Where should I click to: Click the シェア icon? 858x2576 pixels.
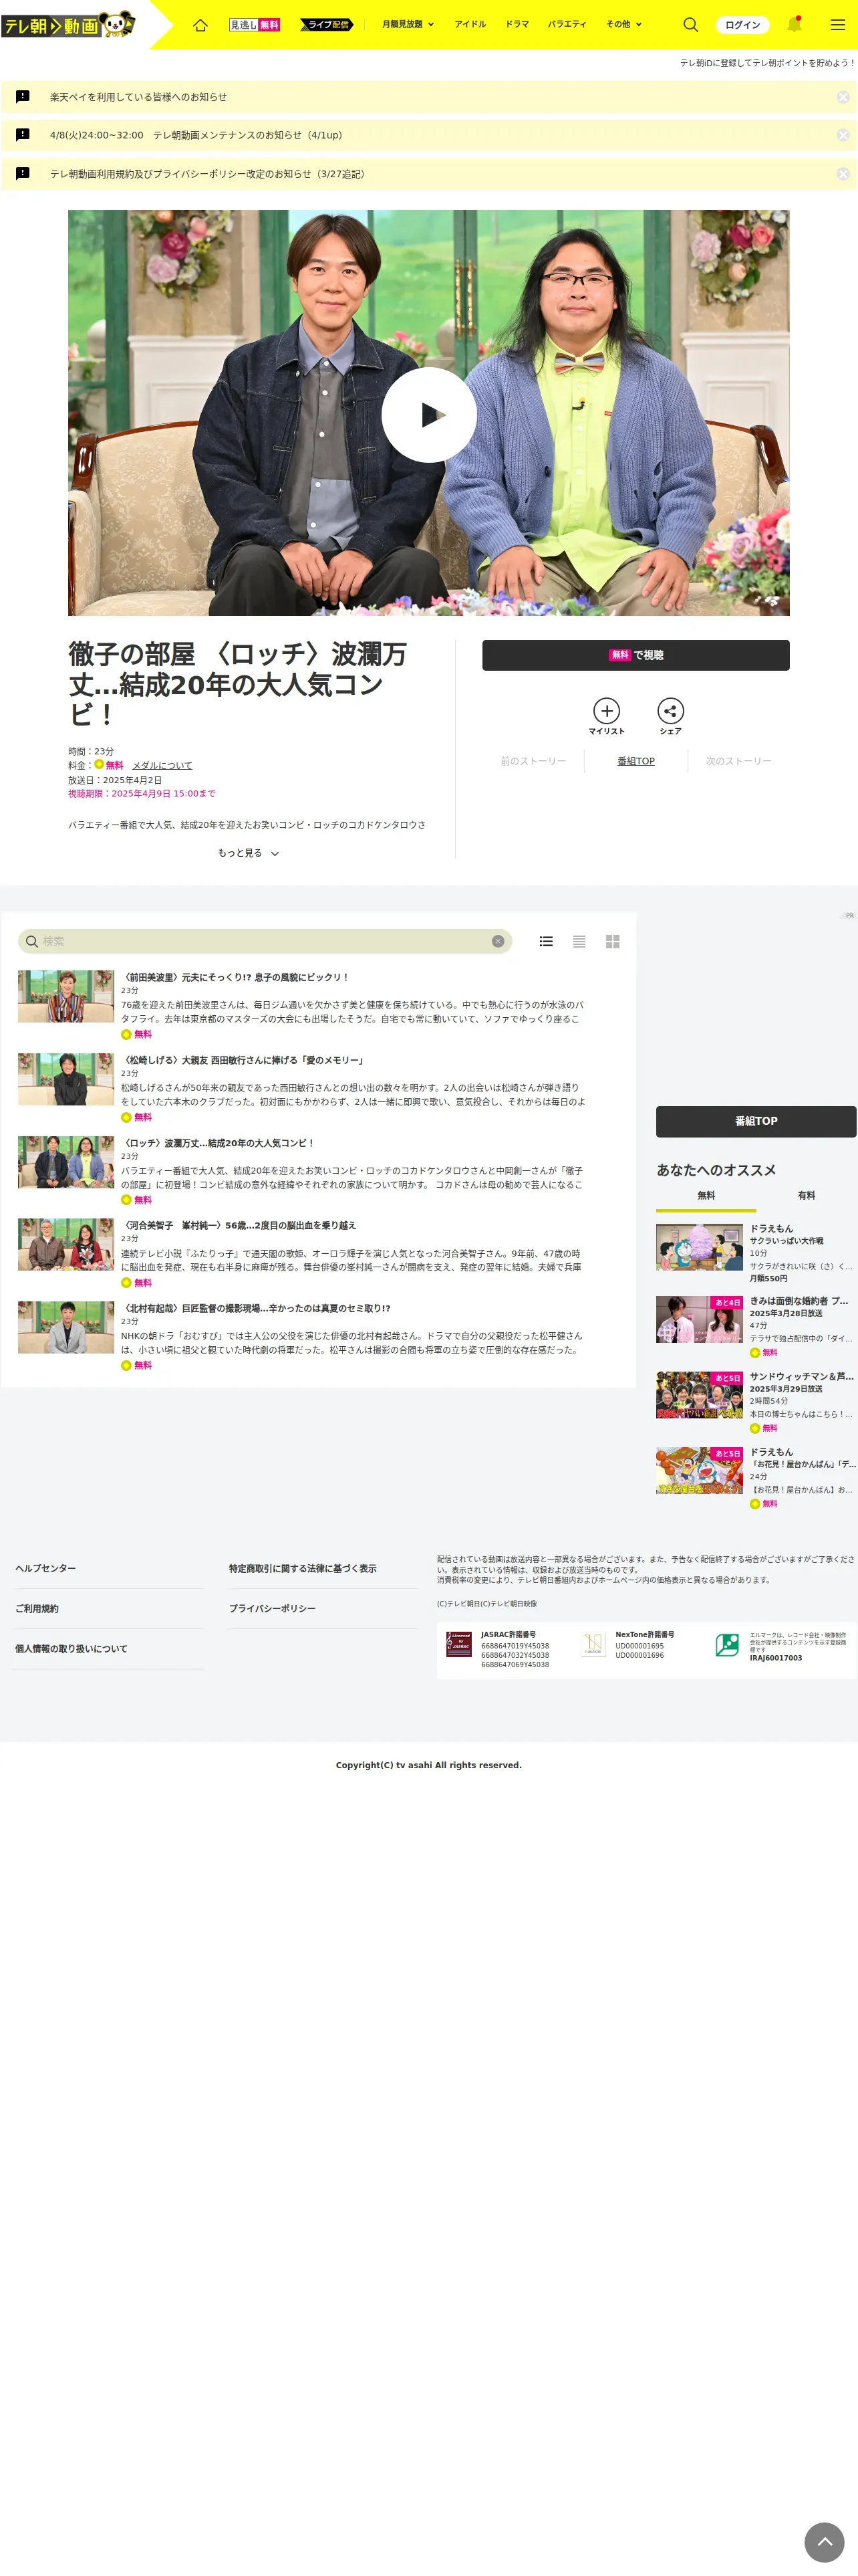point(670,716)
